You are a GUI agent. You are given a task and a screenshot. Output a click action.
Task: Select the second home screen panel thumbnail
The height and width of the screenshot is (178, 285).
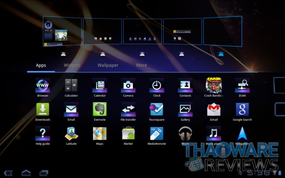pos(102,31)
